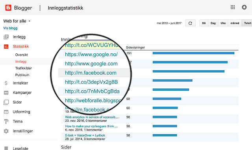The height and width of the screenshot is (150, 252).
Task: Open the notifications bell icon
Action: [244, 7]
